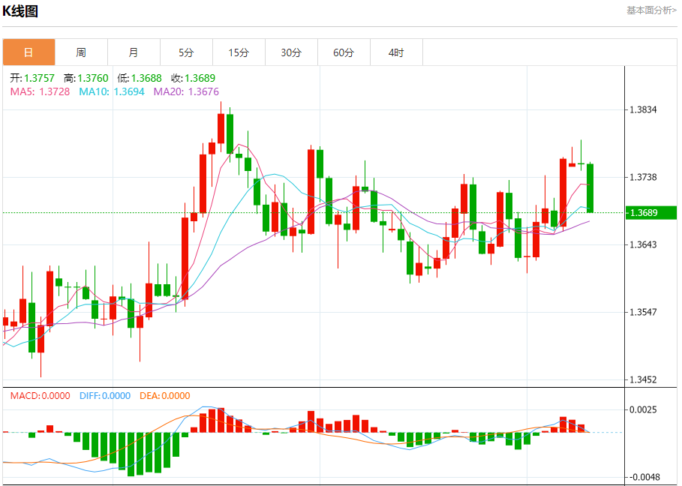Click the high price 1.3760 value
Viewport: 682px width, 486px height.
93,78
